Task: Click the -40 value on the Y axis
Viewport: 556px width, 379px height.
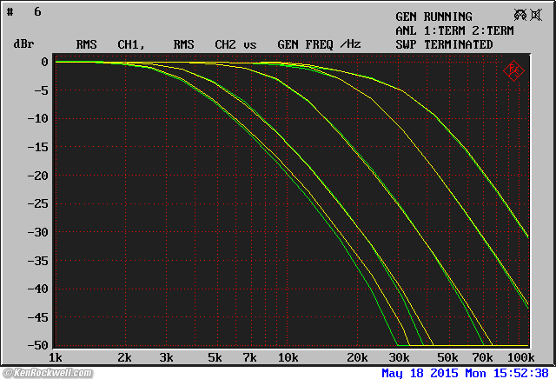Action: [x=37, y=289]
